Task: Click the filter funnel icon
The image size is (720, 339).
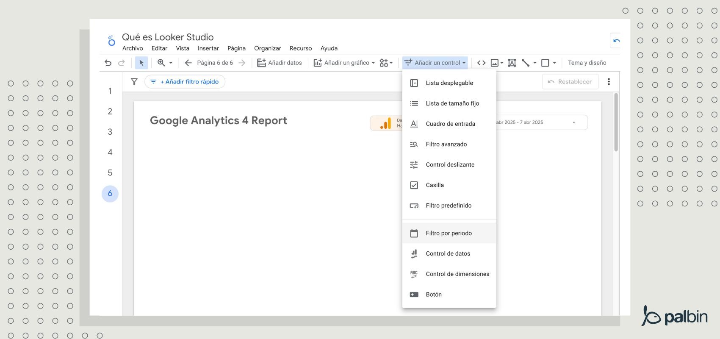Action: click(x=134, y=81)
